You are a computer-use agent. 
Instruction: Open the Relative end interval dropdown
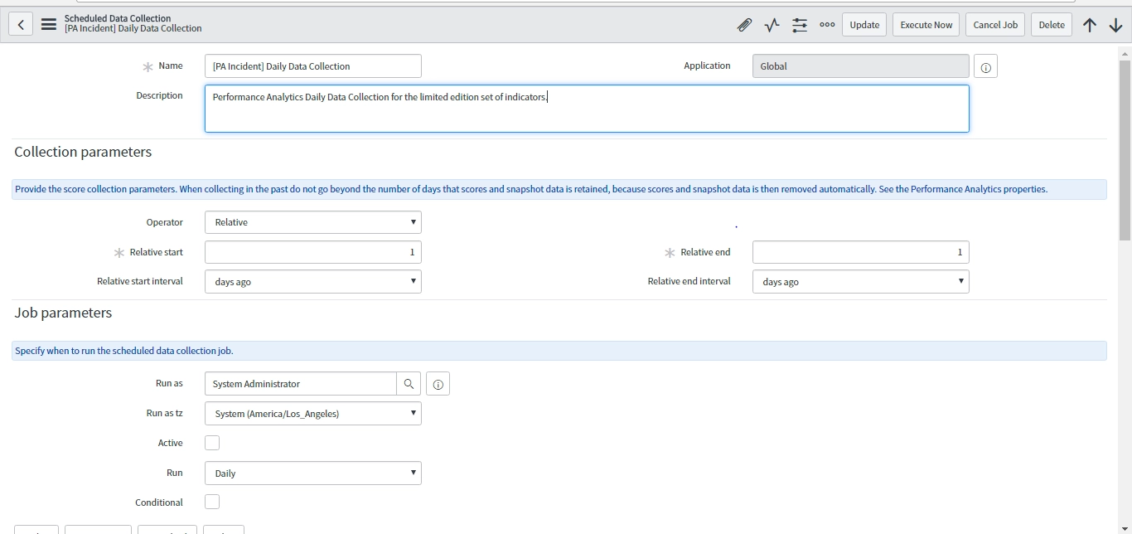click(x=860, y=281)
